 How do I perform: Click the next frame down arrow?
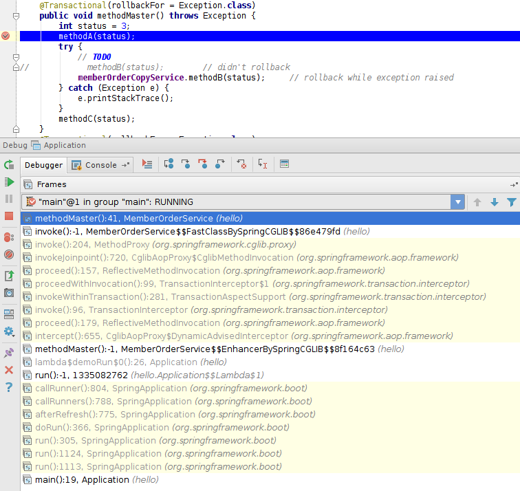(x=495, y=202)
